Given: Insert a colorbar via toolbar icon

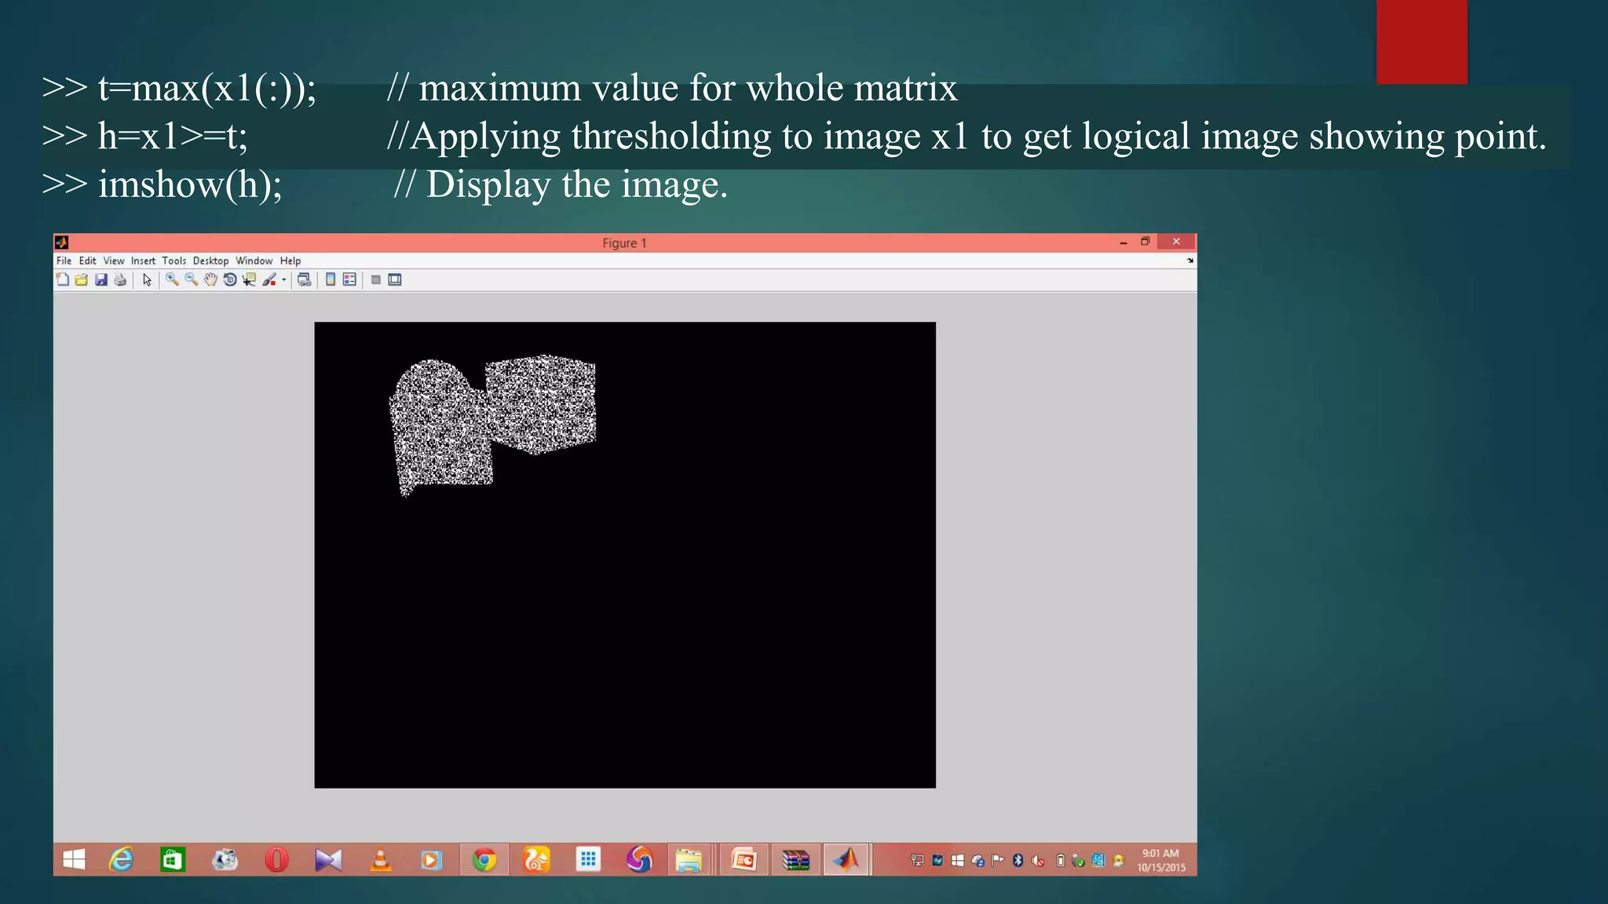Looking at the screenshot, I should 331,279.
